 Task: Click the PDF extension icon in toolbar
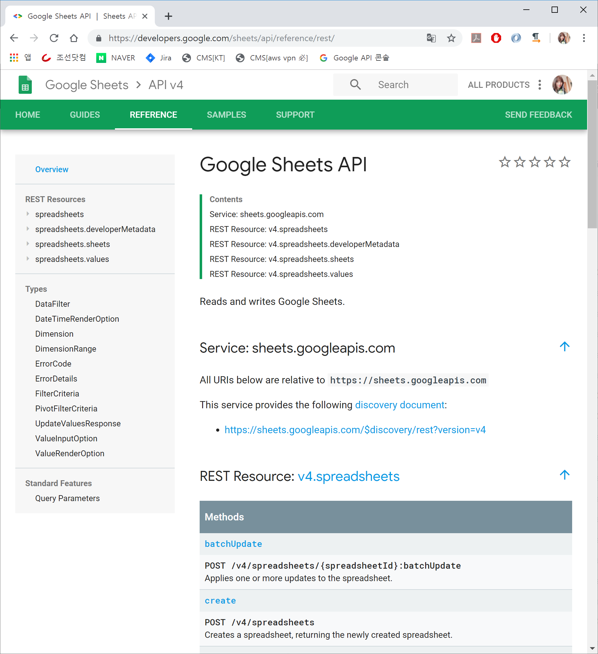tap(476, 38)
